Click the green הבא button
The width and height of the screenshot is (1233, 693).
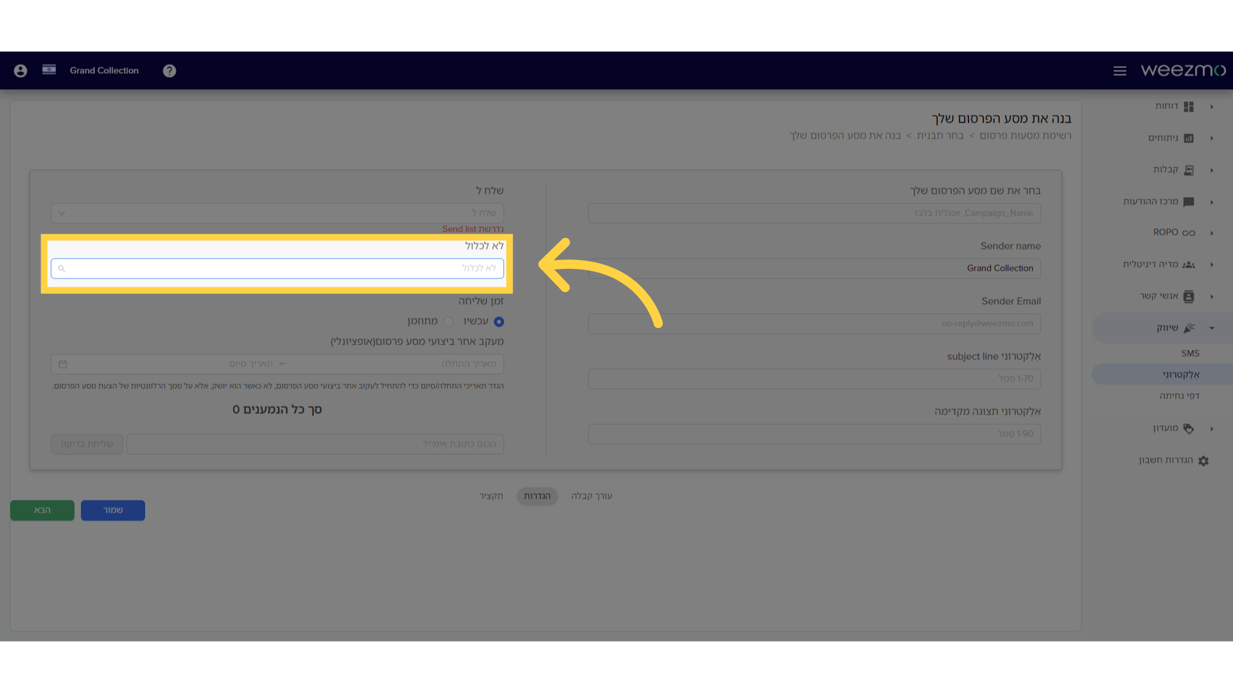coord(42,510)
